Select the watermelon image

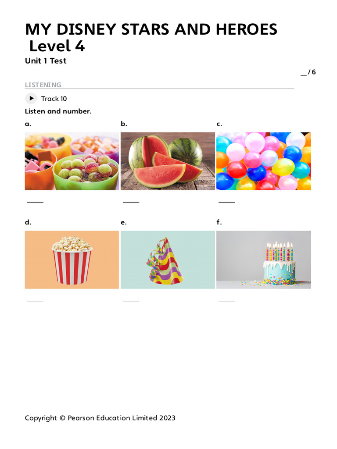[168, 161]
